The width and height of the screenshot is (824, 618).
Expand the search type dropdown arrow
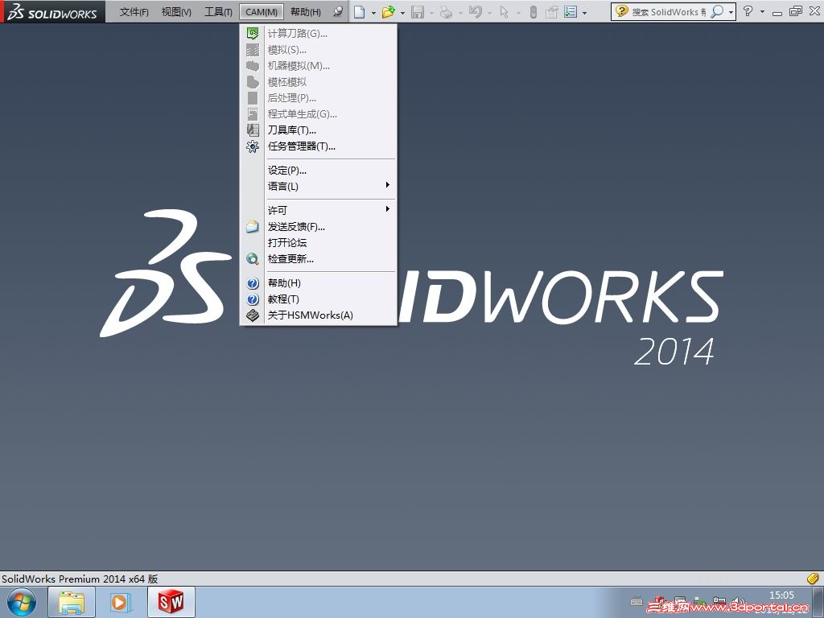731,13
